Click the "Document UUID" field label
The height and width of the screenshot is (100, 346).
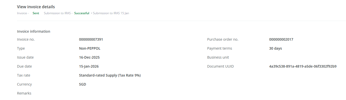220,66
